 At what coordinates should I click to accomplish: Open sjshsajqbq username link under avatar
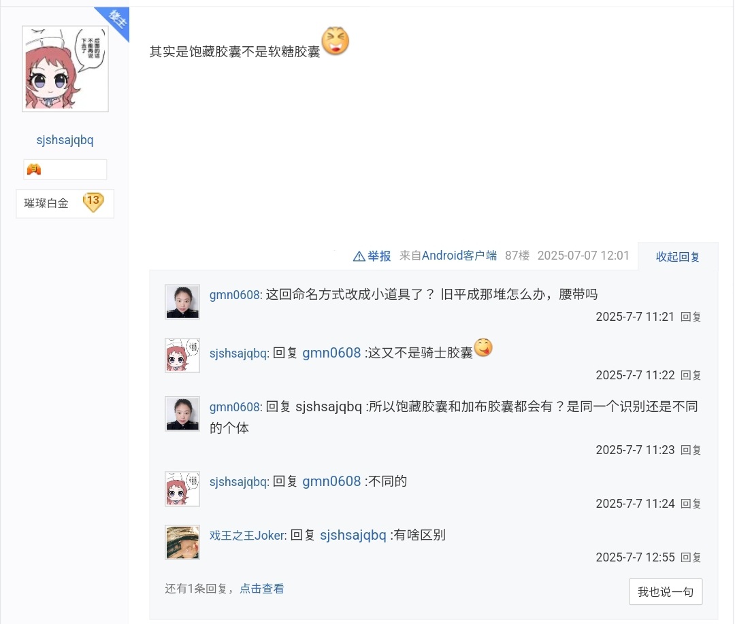coord(65,140)
